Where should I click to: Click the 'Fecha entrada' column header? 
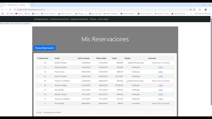click(84, 58)
